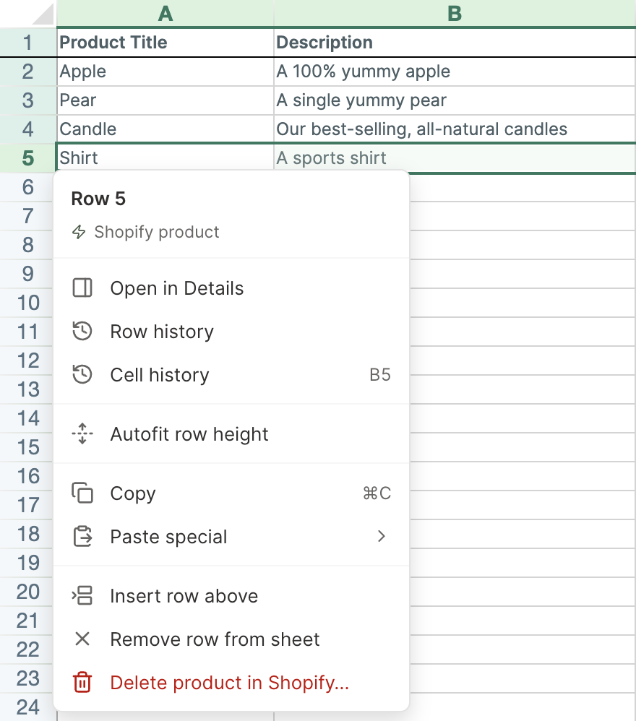The image size is (636, 721).
Task: Click the Cell history clock icon
Action: coord(82,375)
